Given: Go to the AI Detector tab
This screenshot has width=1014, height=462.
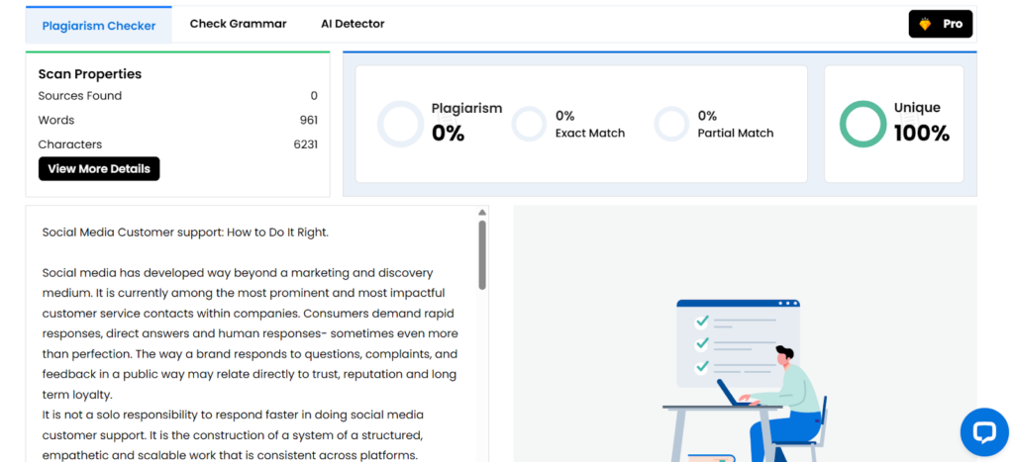Looking at the screenshot, I should coord(353,24).
